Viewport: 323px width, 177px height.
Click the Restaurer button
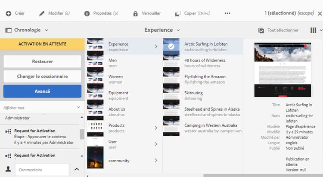coord(43,62)
